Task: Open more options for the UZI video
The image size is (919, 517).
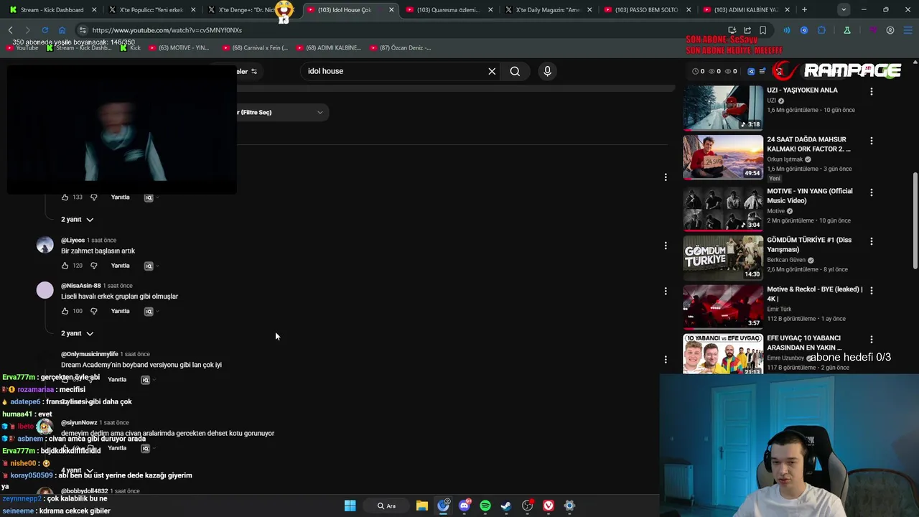Action: (x=872, y=91)
